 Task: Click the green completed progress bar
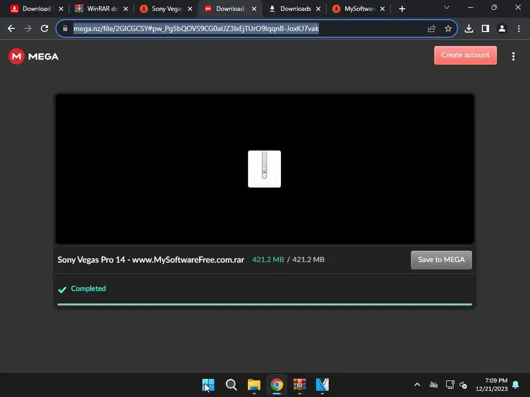tap(264, 304)
